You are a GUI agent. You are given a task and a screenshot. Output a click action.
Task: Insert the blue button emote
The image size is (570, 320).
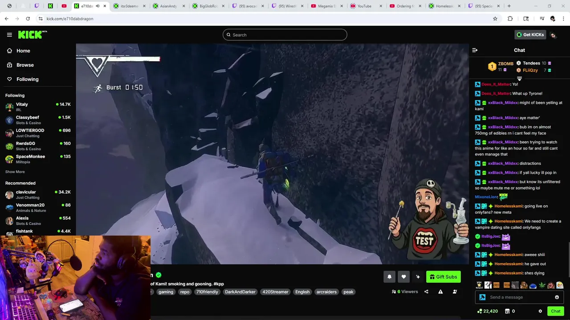pyautogui.click(x=533, y=285)
